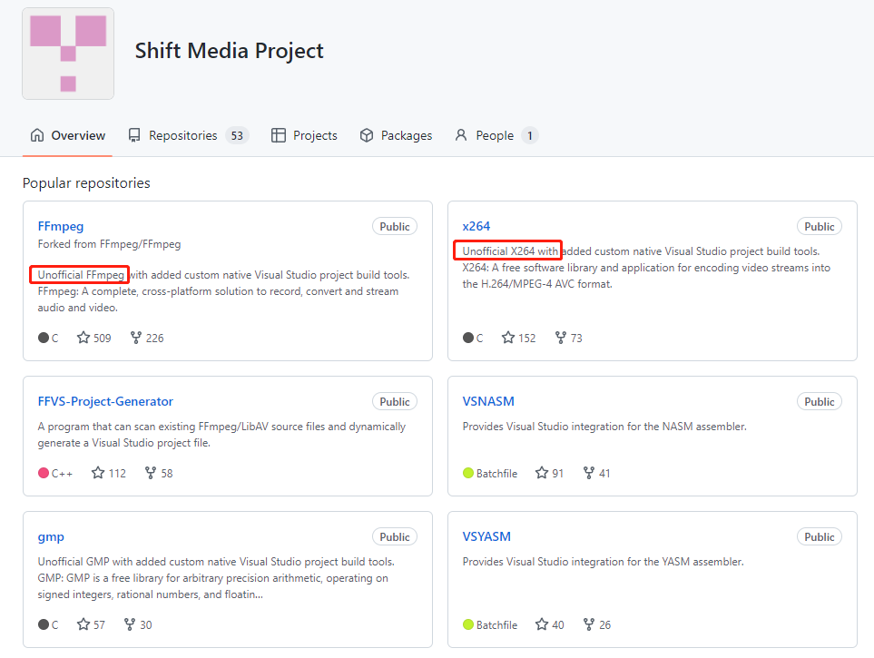Open the Packages tab
The width and height of the screenshot is (874, 658).
[x=396, y=135]
